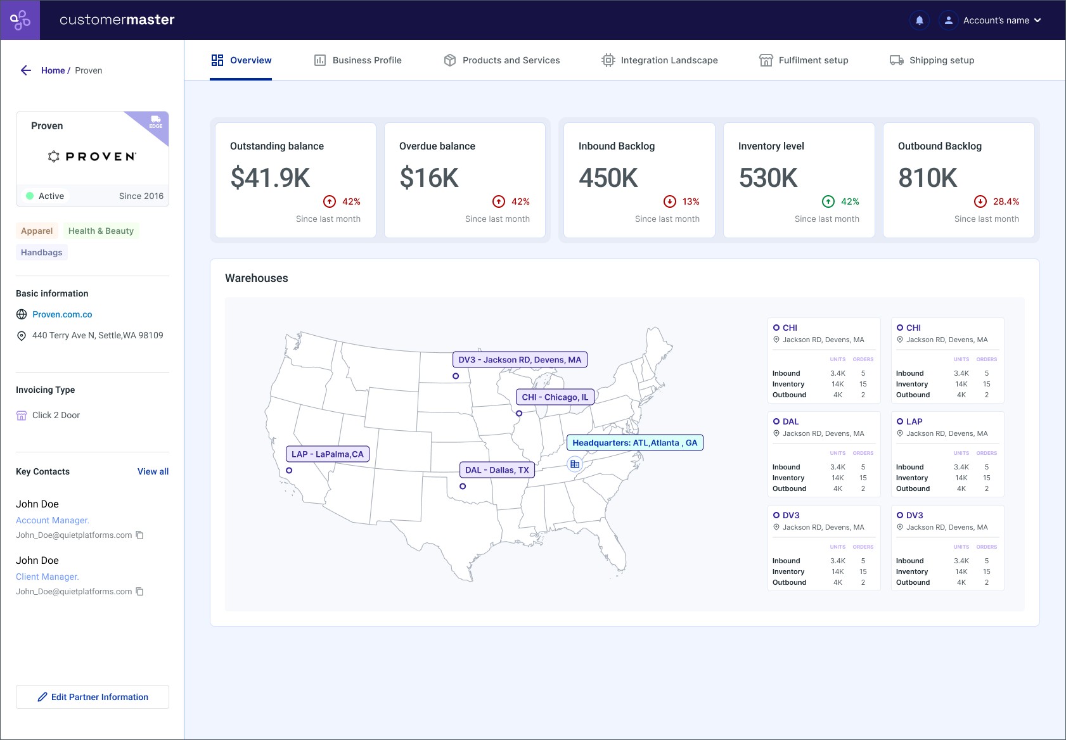View all key contacts
This screenshot has width=1066, height=740.
153,471
